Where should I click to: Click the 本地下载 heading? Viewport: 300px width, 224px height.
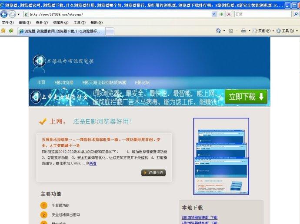192,208
